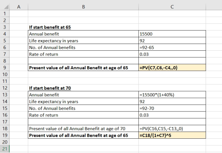The width and height of the screenshot is (222, 153).
Task: Select row 3 header
Action: click(x=5, y=27)
